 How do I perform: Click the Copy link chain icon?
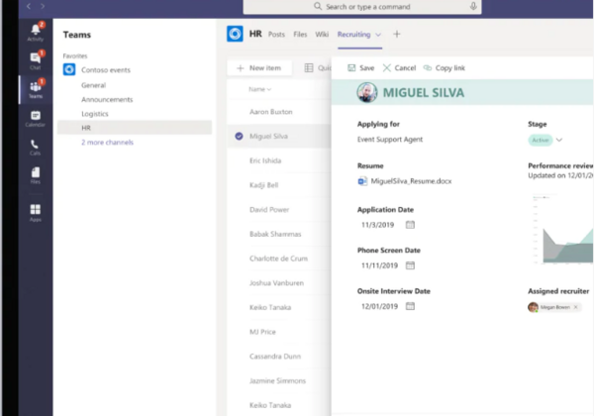coord(428,67)
